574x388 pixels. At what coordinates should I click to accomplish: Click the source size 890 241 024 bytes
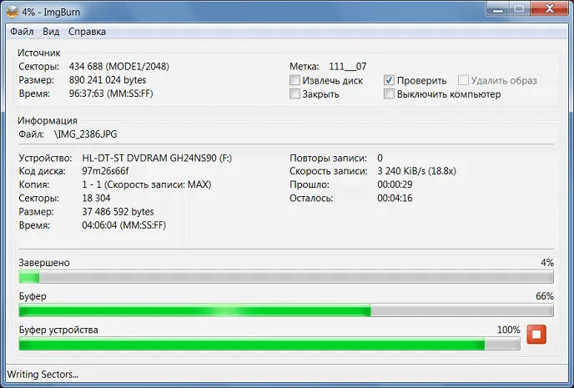(x=108, y=80)
